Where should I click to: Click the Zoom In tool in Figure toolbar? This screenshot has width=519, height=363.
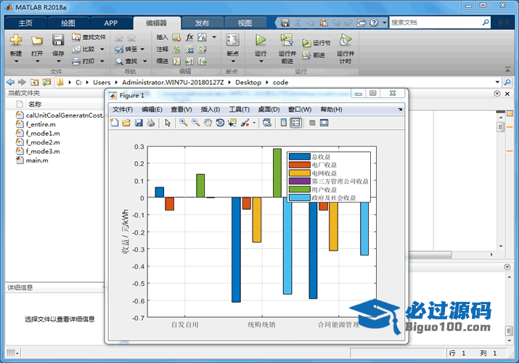(x=184, y=123)
